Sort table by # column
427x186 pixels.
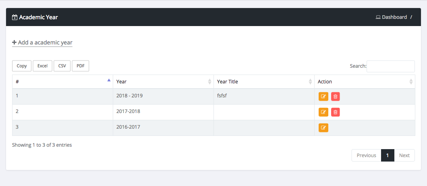pyautogui.click(x=62, y=81)
